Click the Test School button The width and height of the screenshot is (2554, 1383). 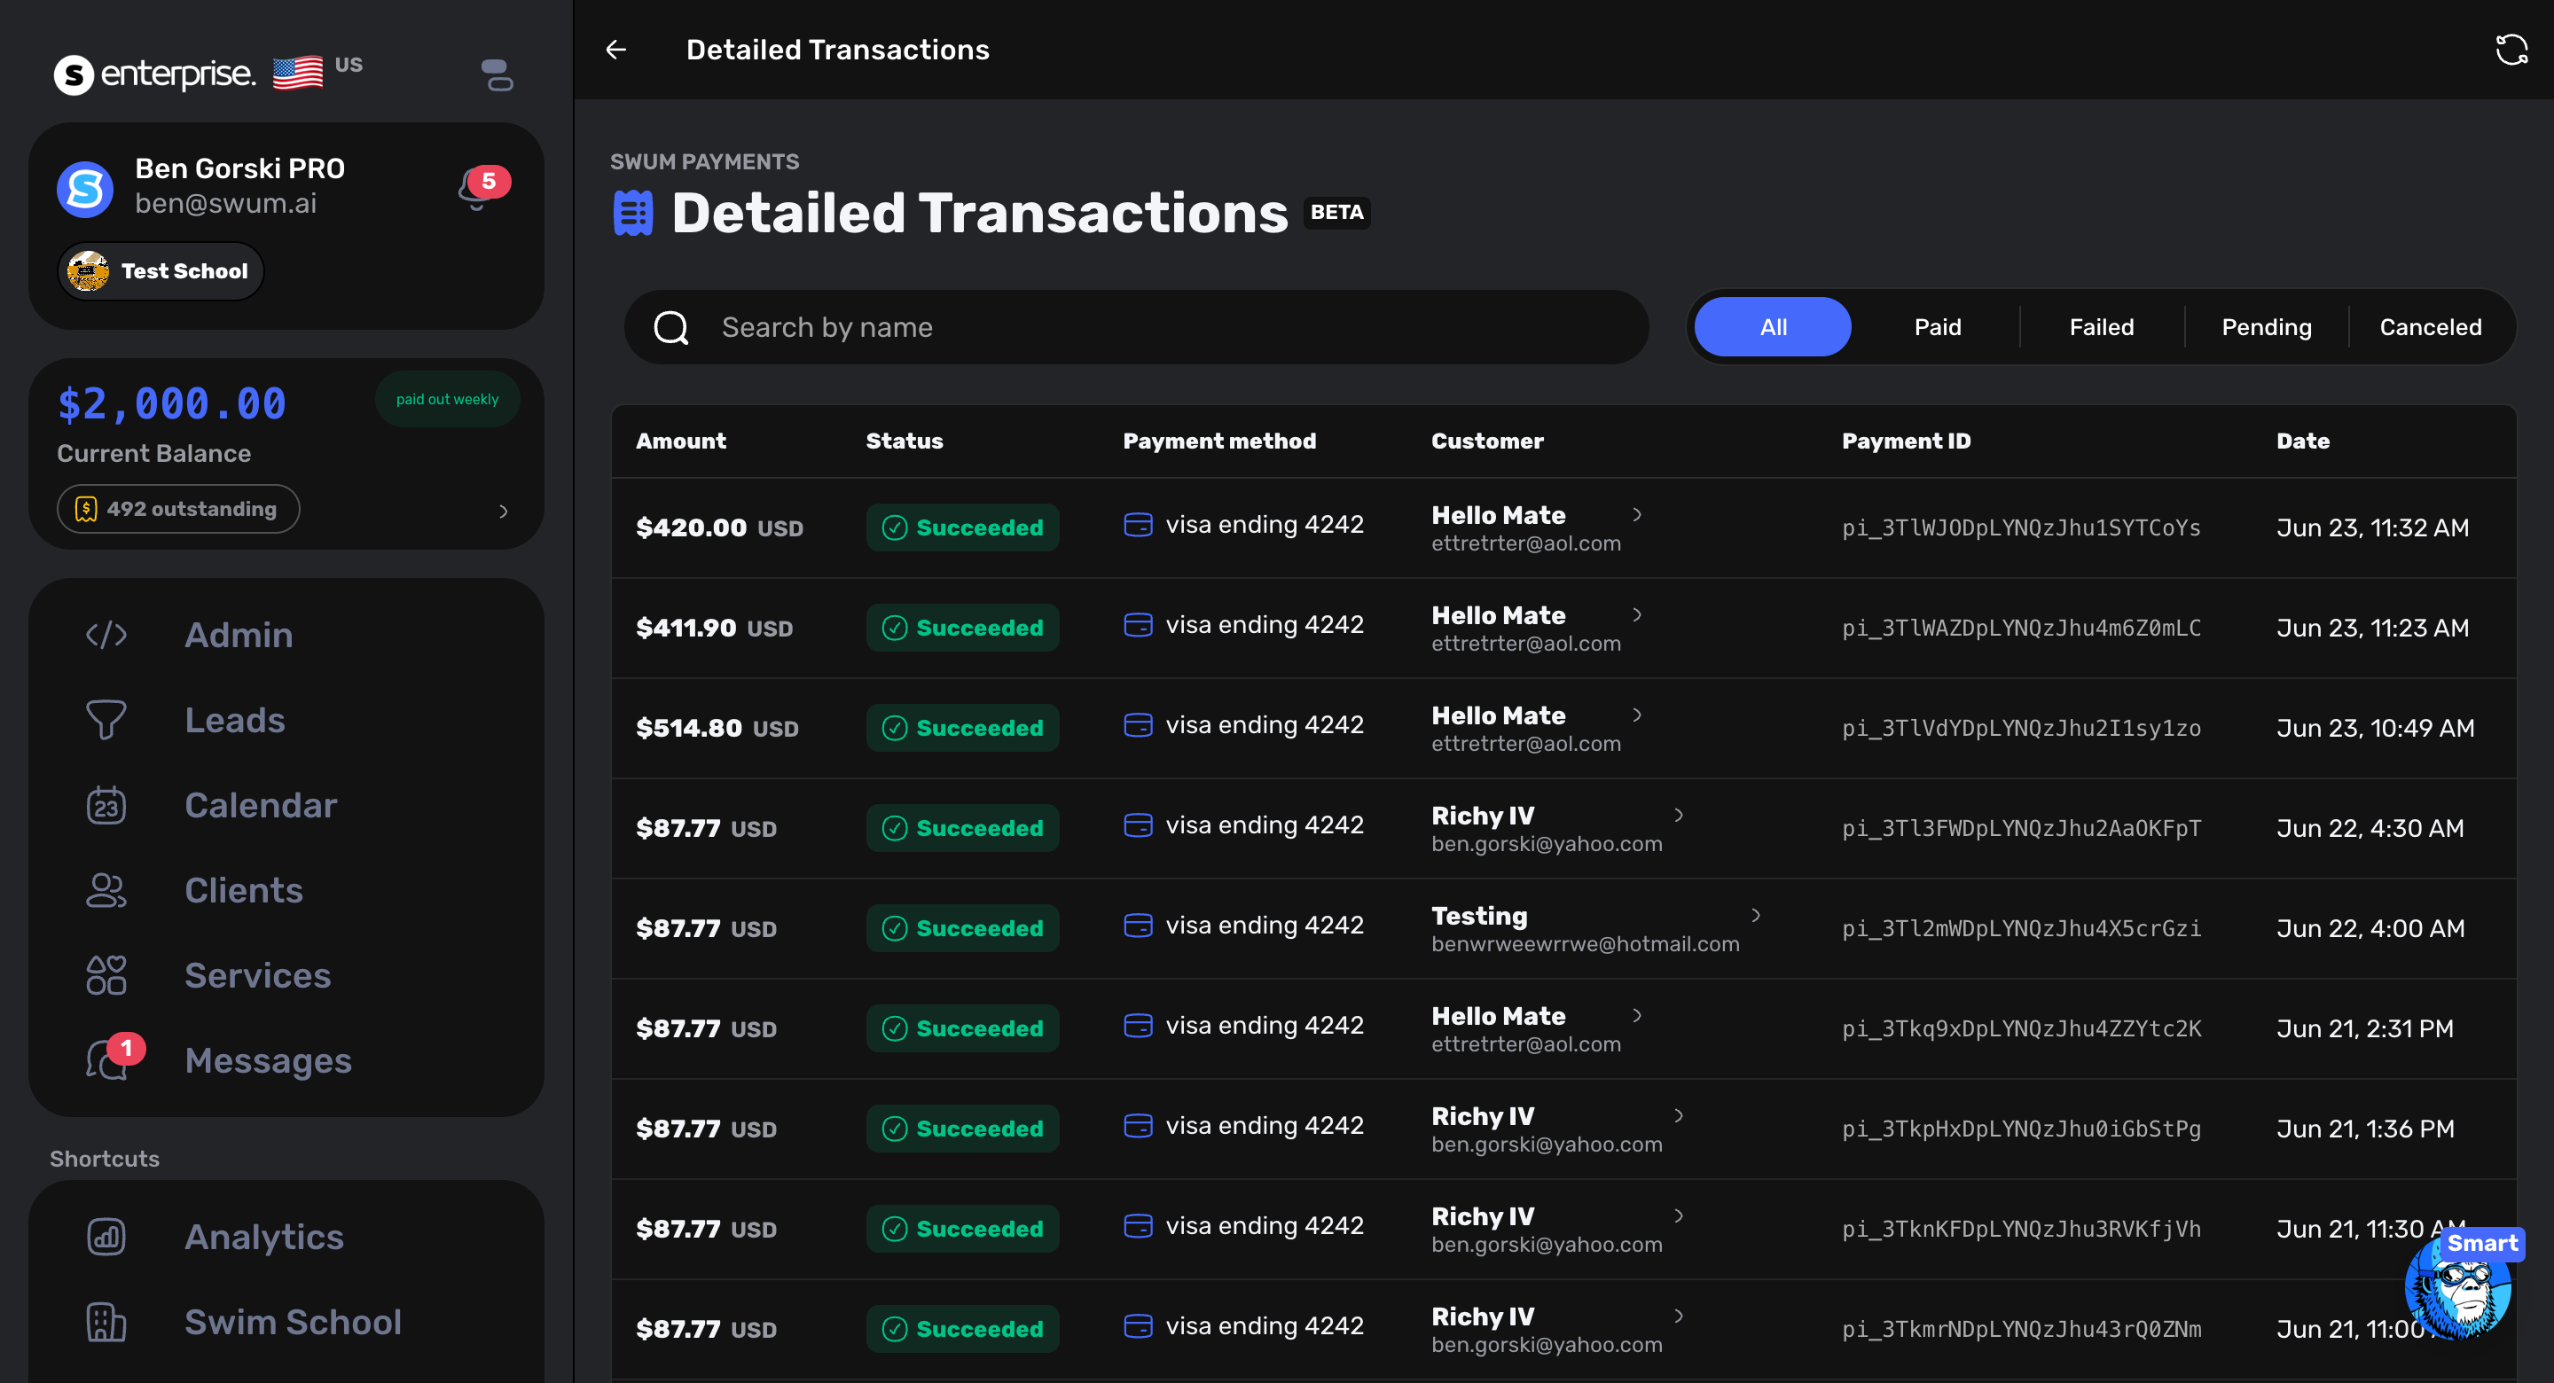point(161,270)
